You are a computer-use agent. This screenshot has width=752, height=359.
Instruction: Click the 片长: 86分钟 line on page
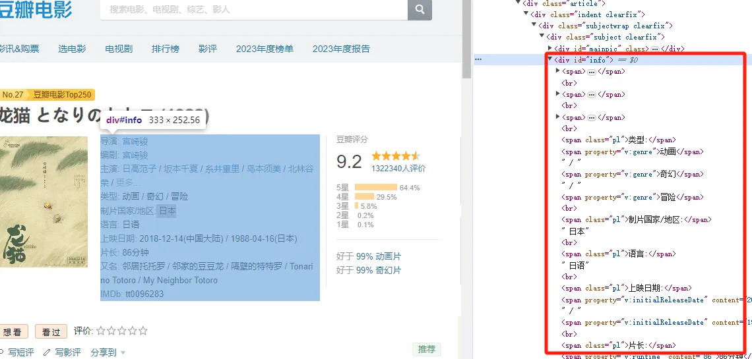pyautogui.click(x=125, y=252)
